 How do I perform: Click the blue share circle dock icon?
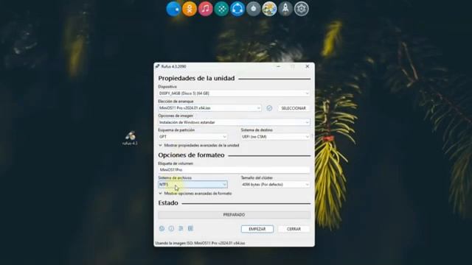click(237, 9)
